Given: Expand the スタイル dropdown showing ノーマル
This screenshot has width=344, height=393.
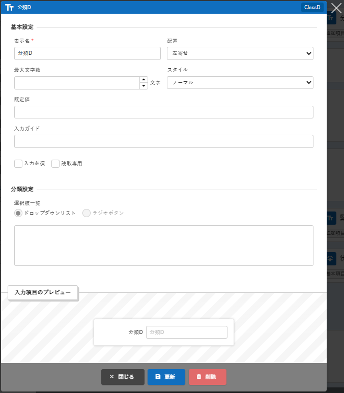Looking at the screenshot, I should 240,83.
